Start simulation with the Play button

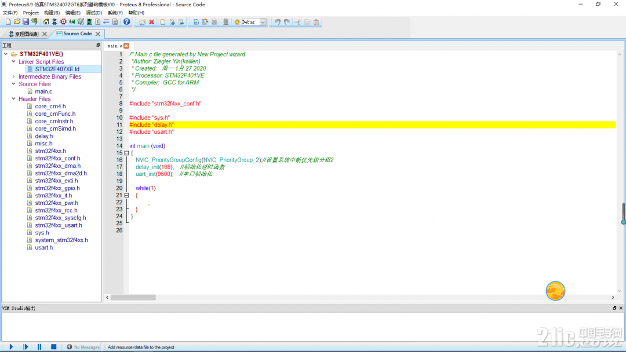coord(11,347)
